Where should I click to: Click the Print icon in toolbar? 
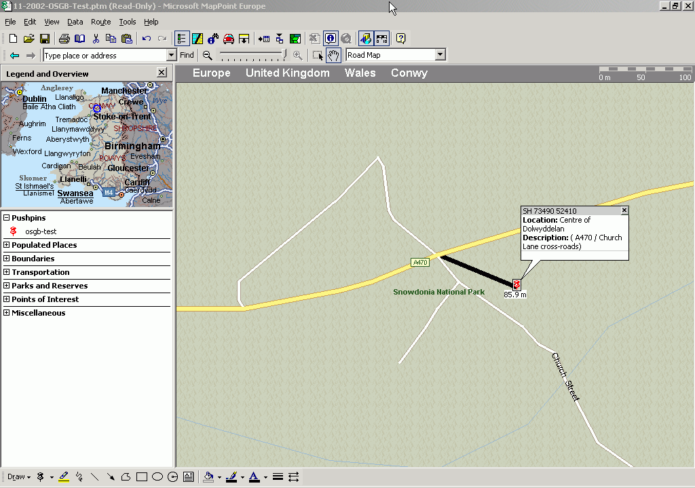tap(64, 39)
